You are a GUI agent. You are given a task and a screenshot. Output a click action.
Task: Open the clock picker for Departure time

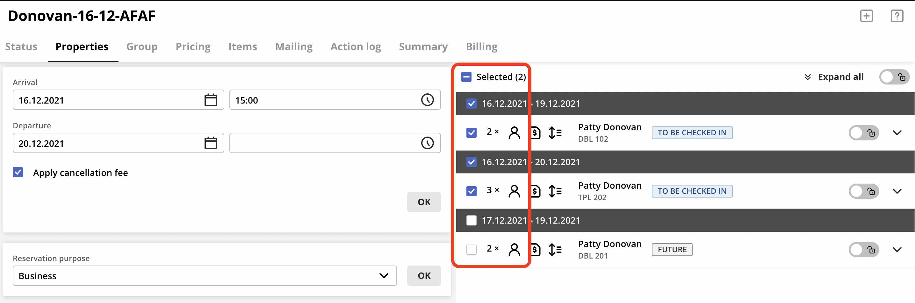click(427, 143)
